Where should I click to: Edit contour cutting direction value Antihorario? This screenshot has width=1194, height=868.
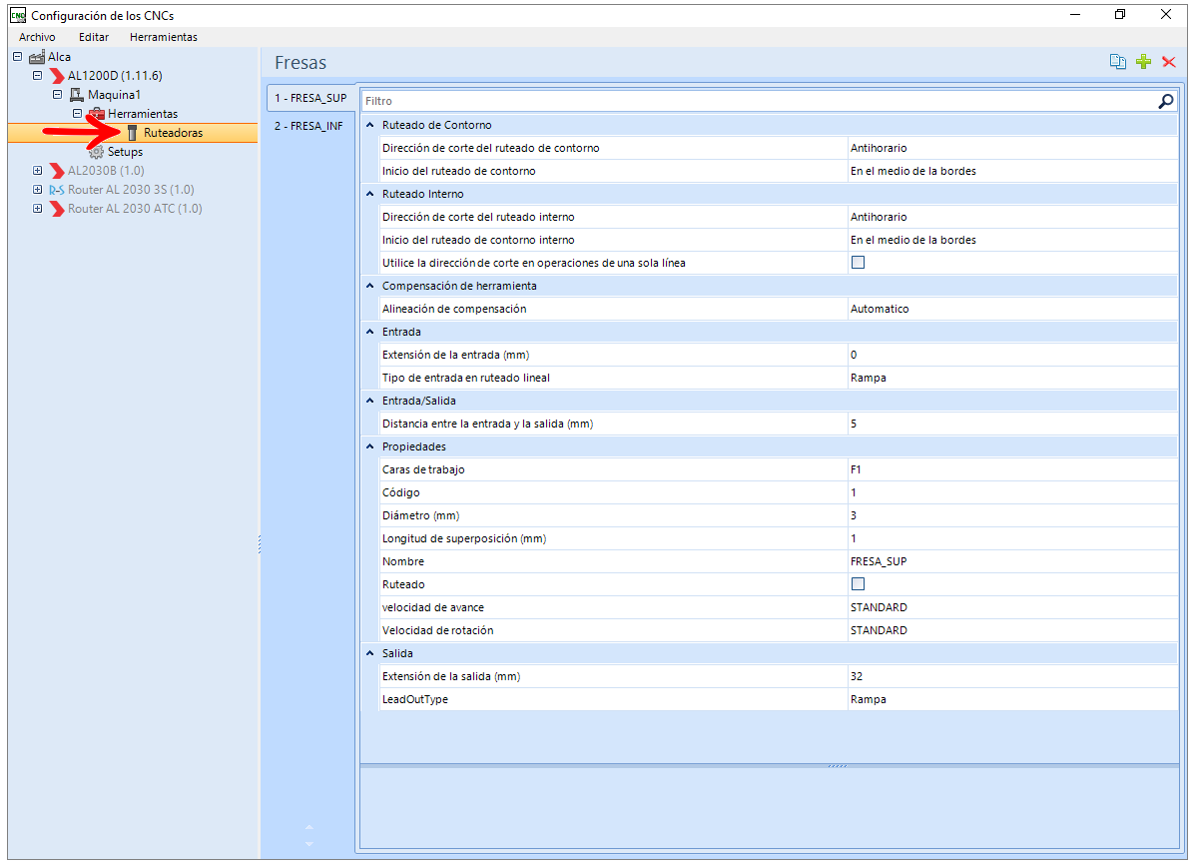[1012, 148]
